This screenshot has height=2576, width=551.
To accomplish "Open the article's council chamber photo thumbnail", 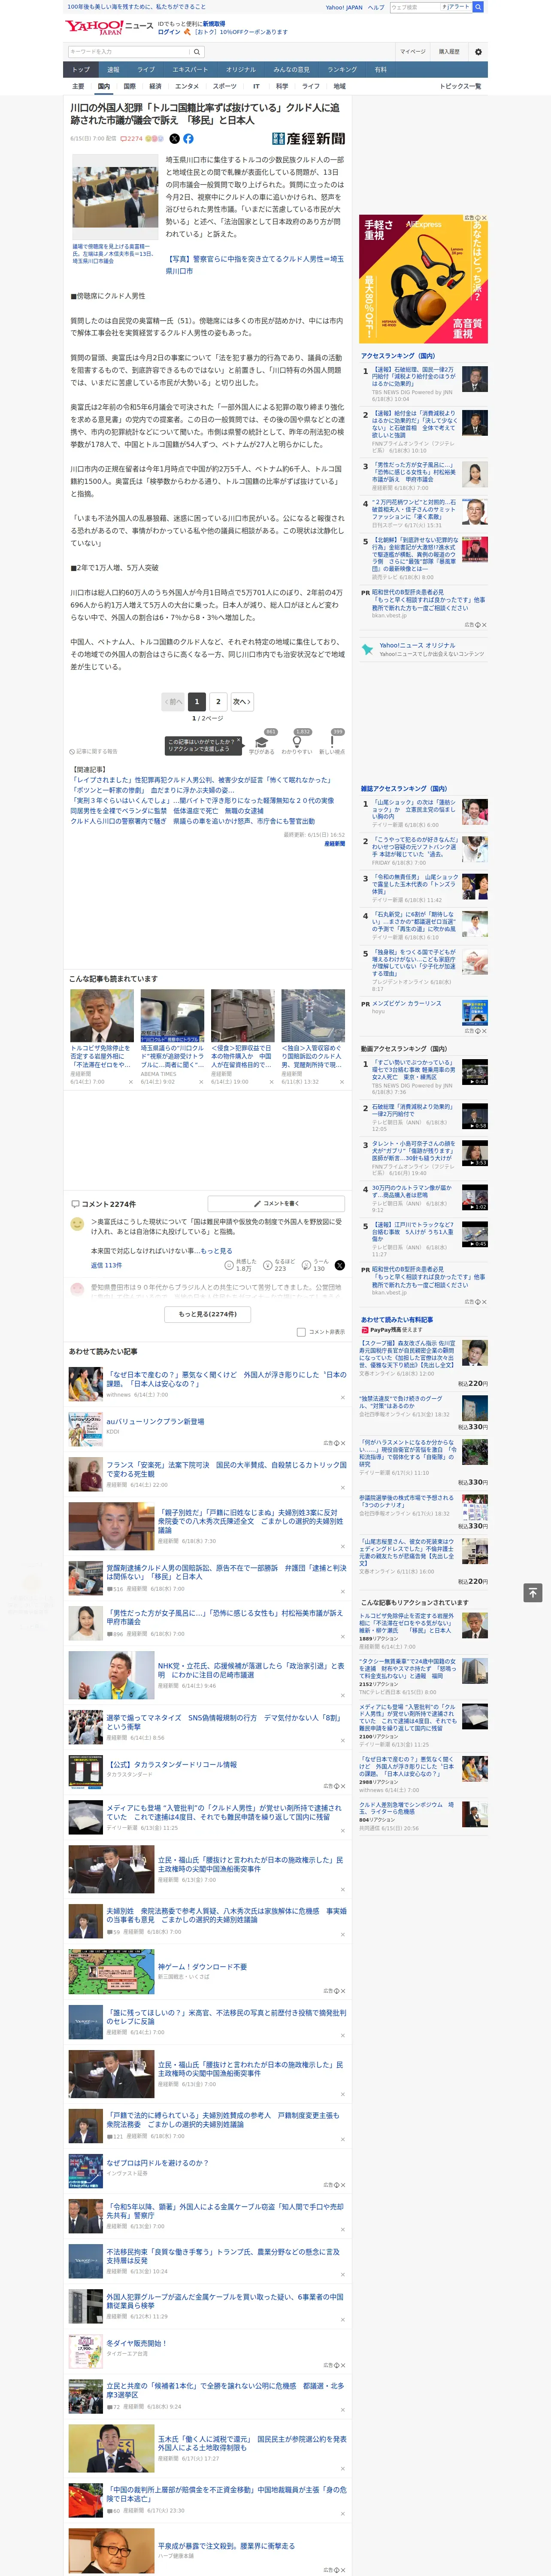I will coord(114,197).
